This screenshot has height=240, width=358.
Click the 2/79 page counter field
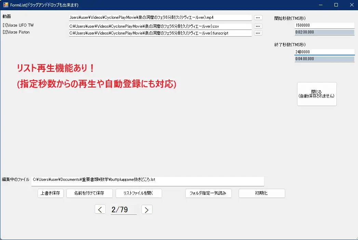click(x=123, y=210)
